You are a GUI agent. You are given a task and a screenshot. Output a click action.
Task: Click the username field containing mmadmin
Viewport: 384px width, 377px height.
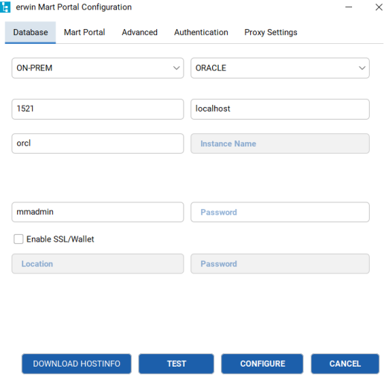[97, 212]
